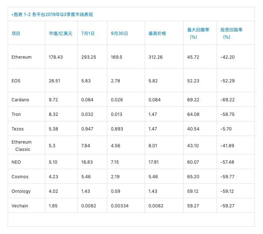Click Tezos September 30 price '0.893'

[x=117, y=129]
